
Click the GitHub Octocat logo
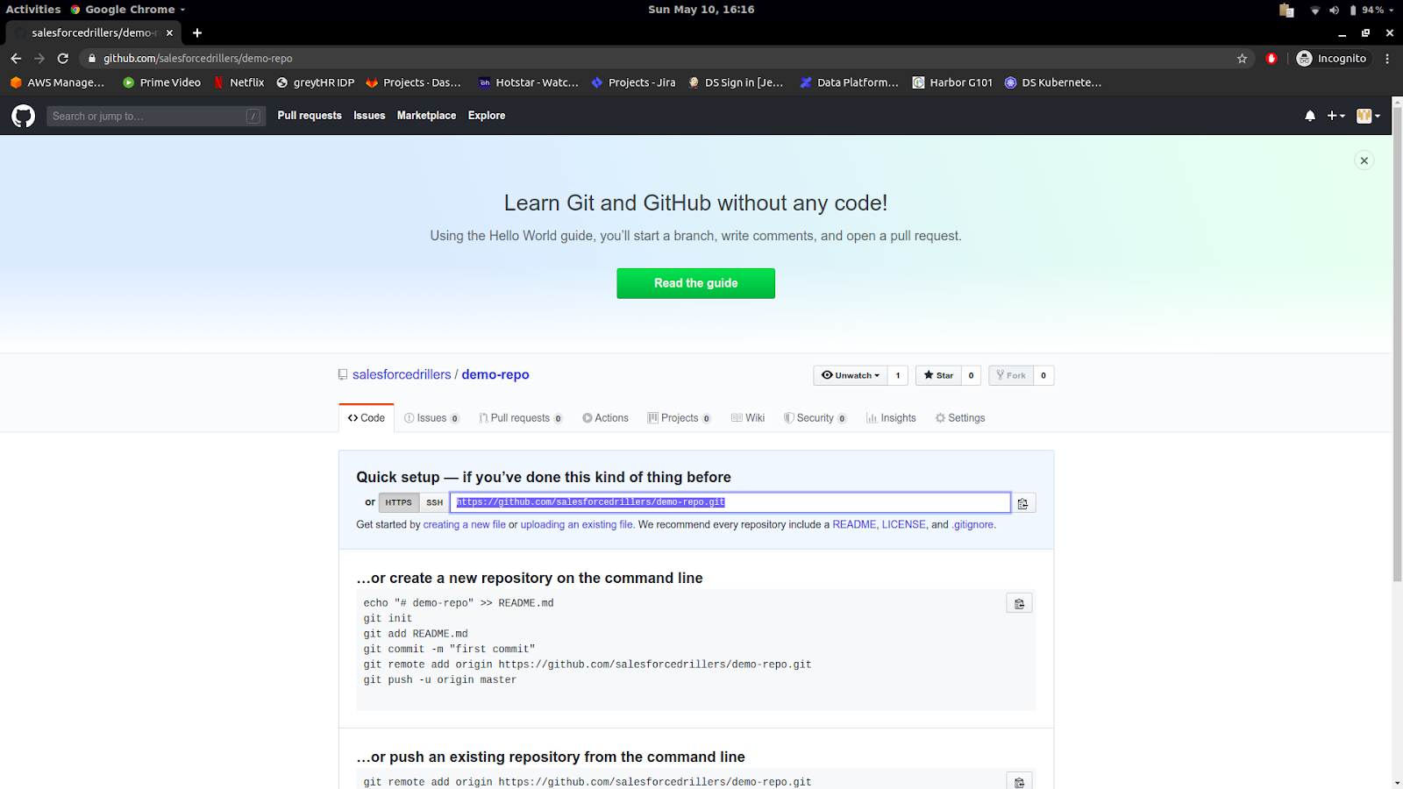point(24,116)
